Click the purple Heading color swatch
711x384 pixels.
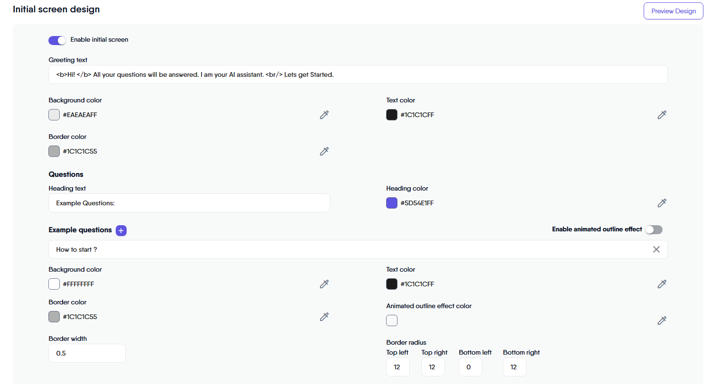[392, 203]
